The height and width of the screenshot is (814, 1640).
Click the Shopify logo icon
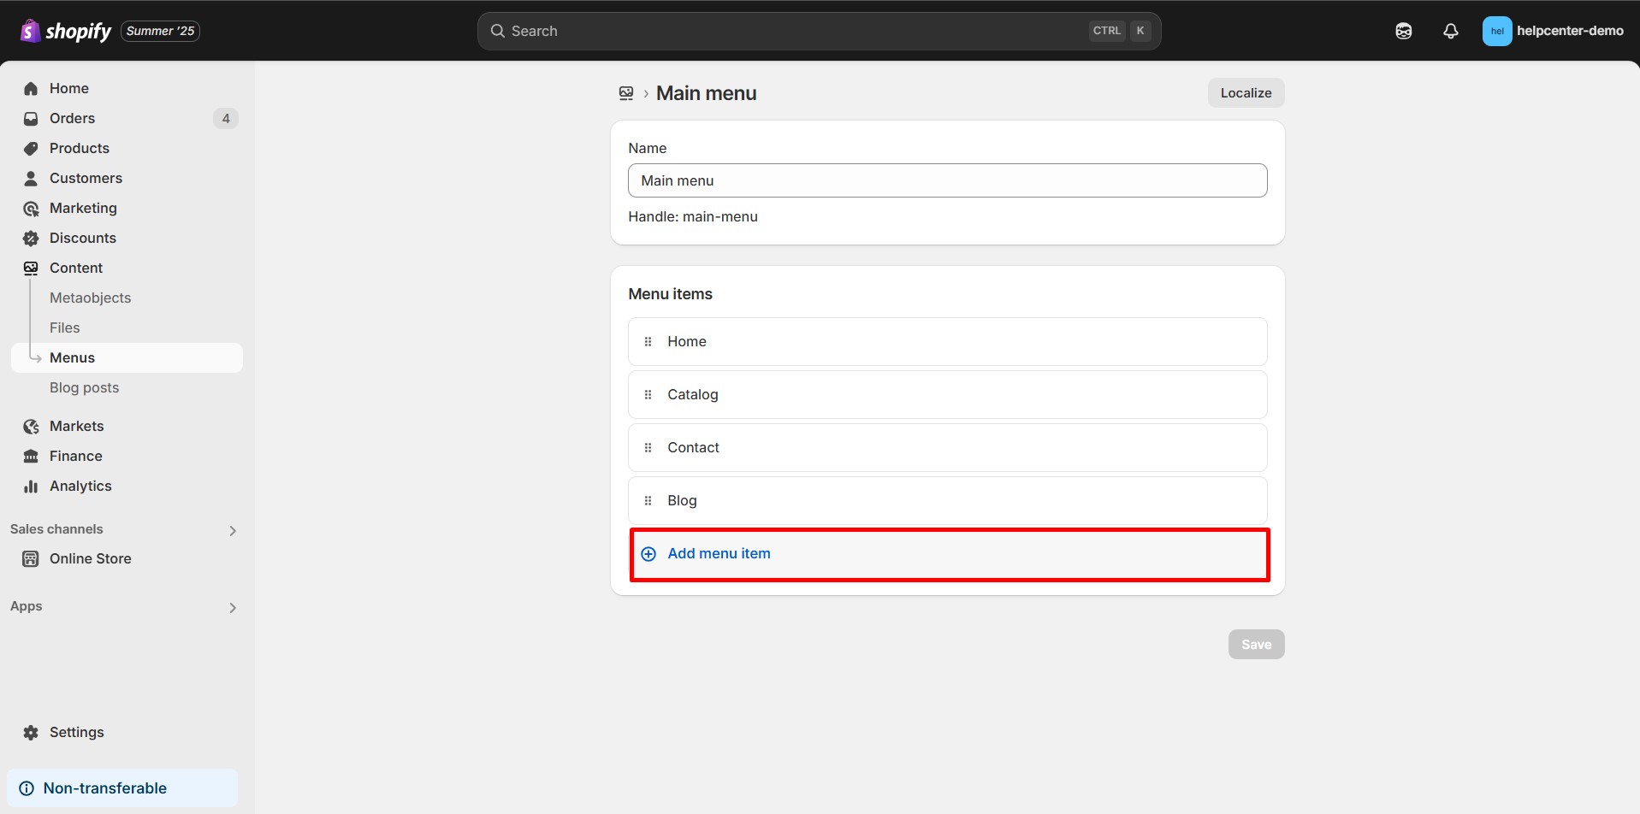[30, 31]
